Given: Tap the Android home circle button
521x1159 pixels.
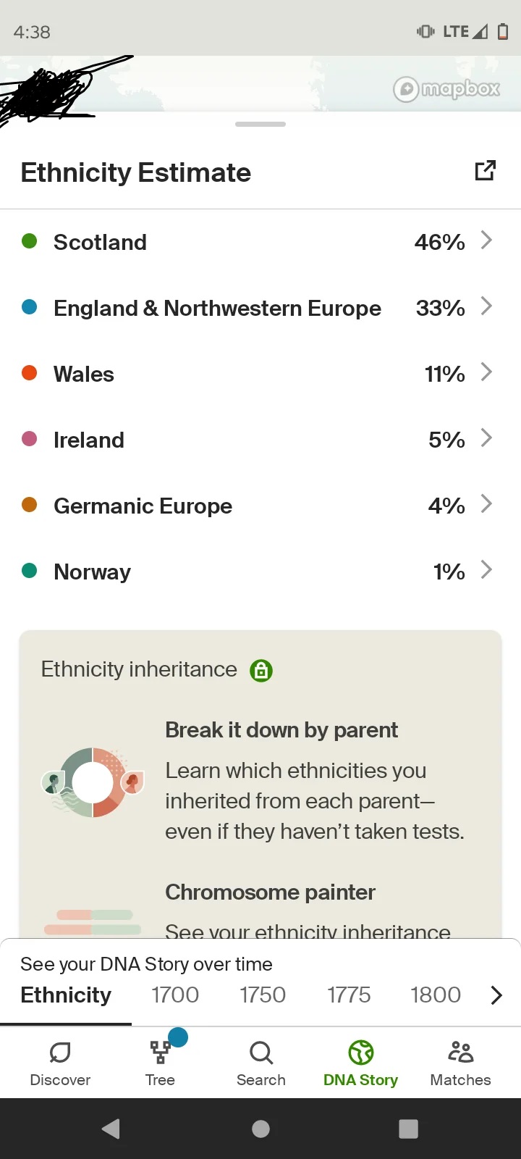Looking at the screenshot, I should pyautogui.click(x=260, y=1129).
